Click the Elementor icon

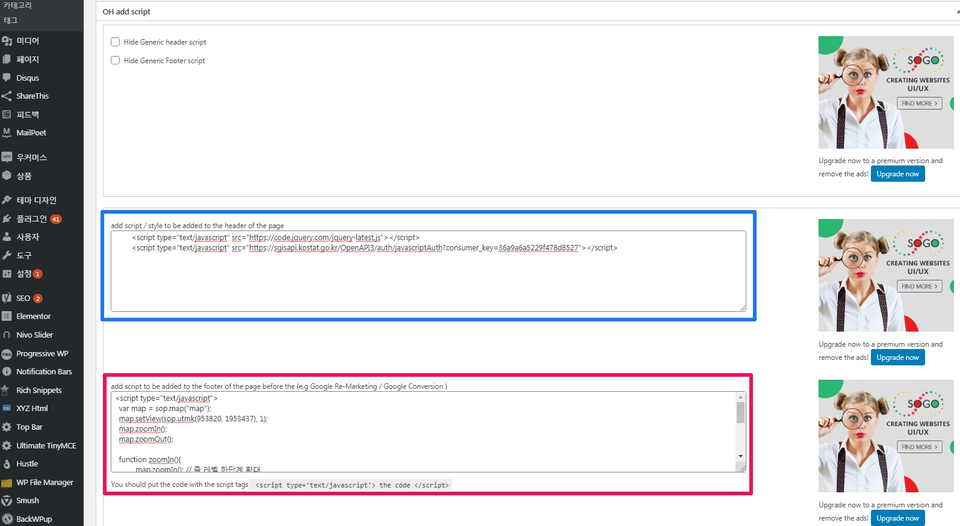point(7,316)
